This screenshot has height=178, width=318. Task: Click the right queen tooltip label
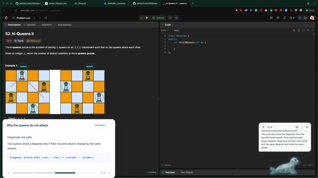click(90, 66)
